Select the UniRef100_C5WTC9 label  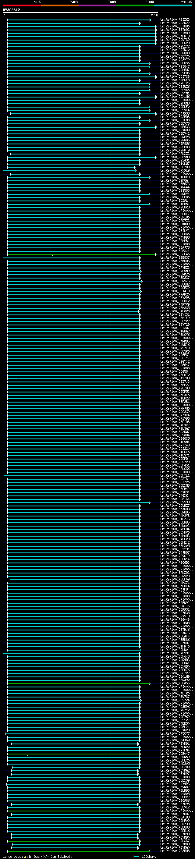[x=175, y=40]
